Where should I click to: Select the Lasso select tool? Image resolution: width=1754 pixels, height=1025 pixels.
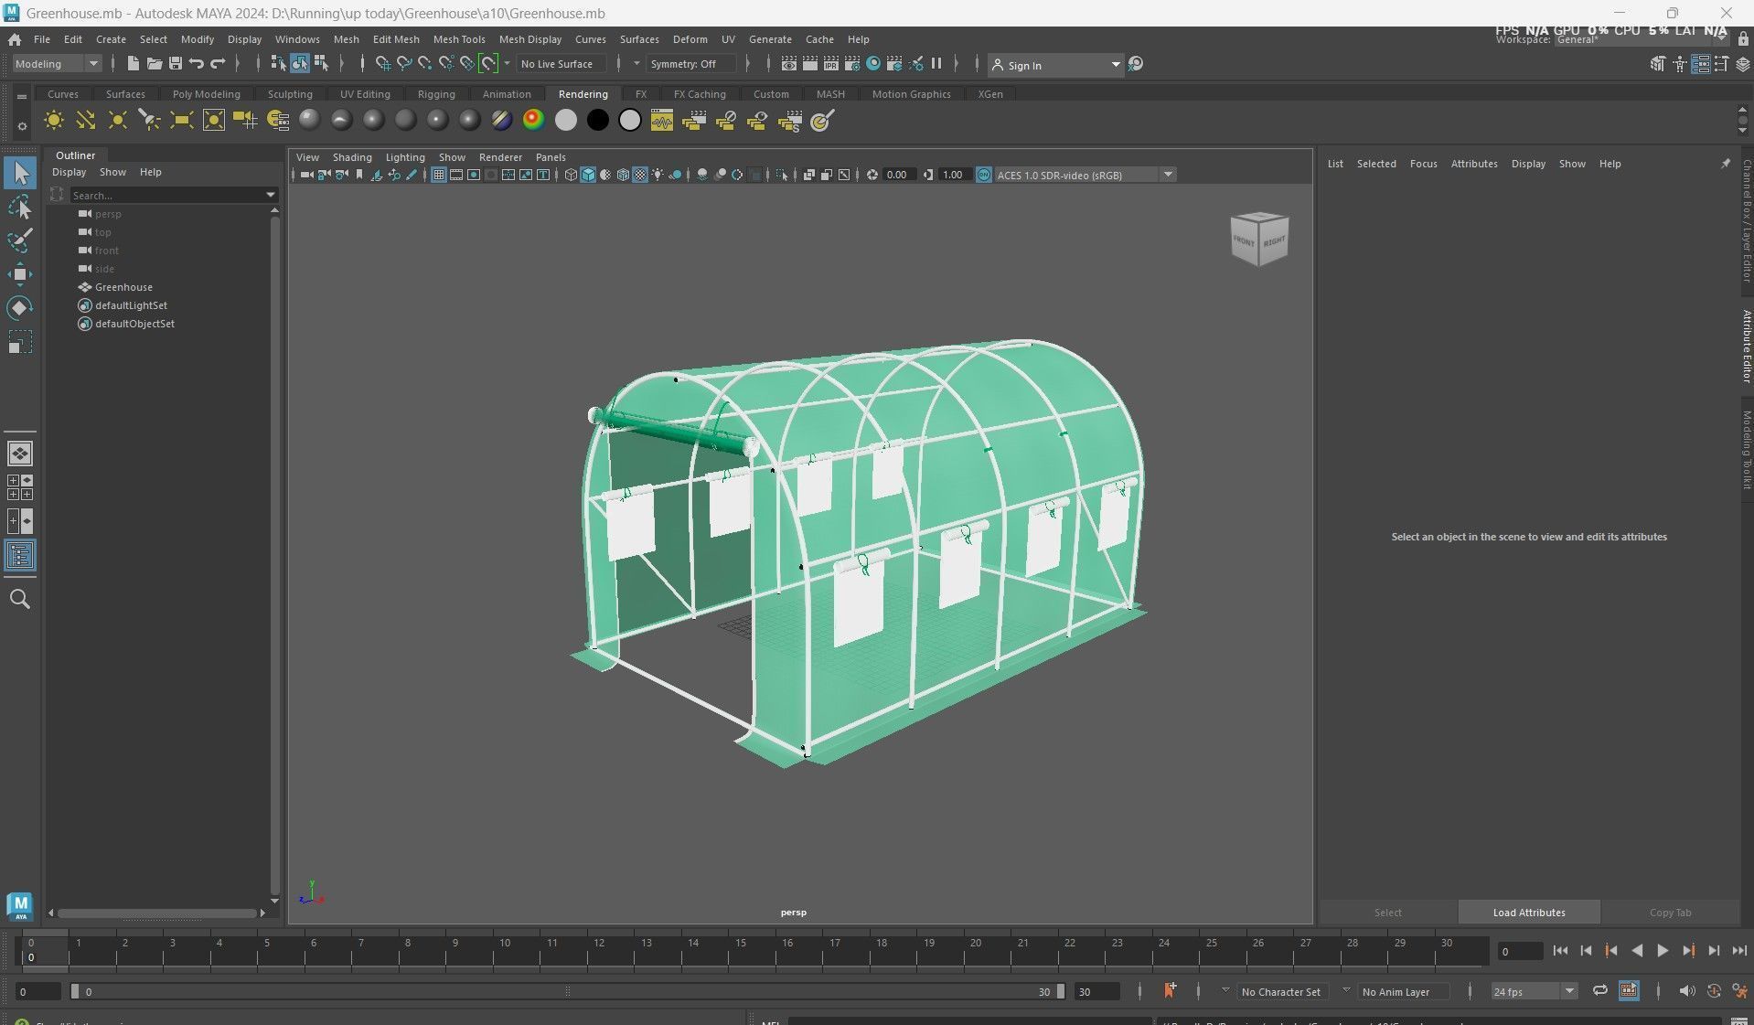pyautogui.click(x=20, y=207)
